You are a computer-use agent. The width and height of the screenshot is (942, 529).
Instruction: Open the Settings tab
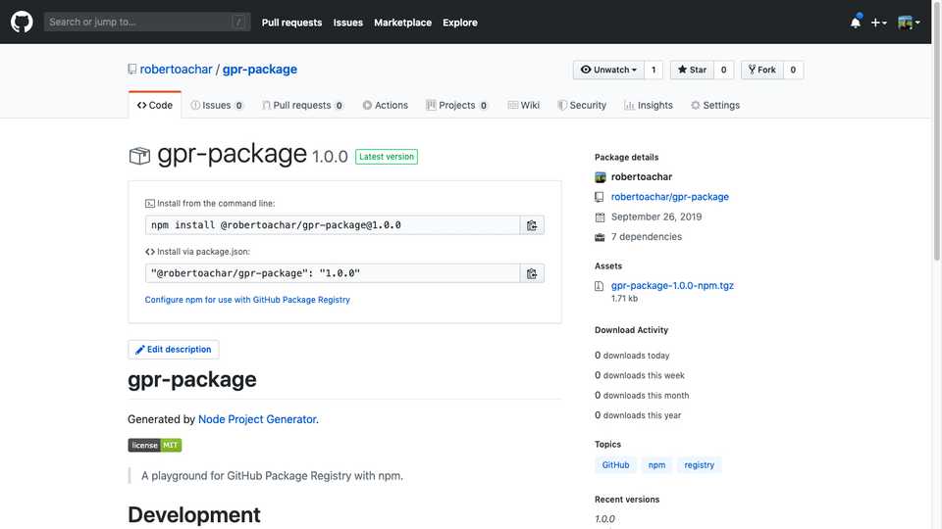pyautogui.click(x=715, y=105)
